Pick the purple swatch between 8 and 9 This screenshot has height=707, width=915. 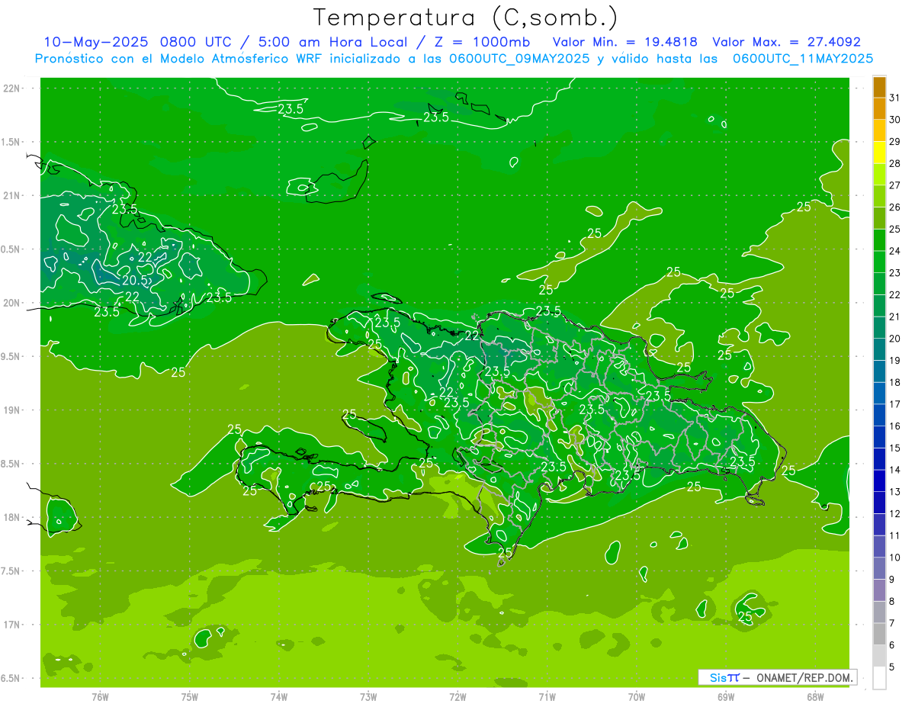tap(880, 590)
